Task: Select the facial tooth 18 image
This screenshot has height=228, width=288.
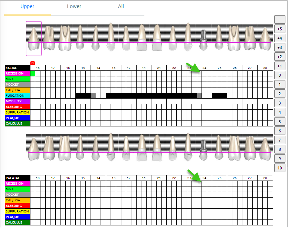Action: [34, 39]
